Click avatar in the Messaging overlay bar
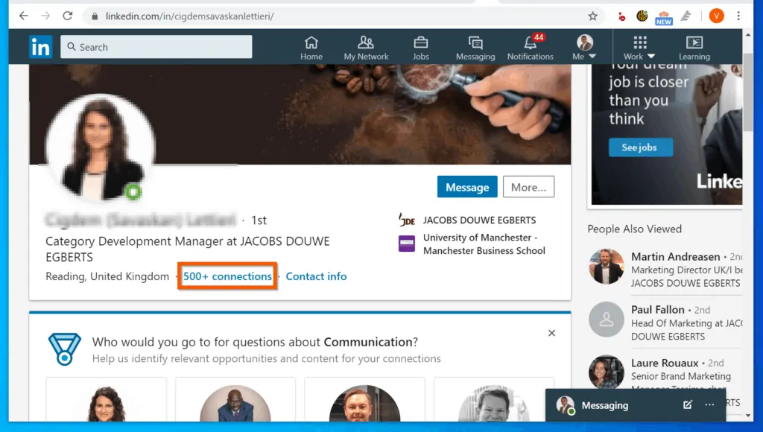The width and height of the screenshot is (763, 432). (x=566, y=405)
